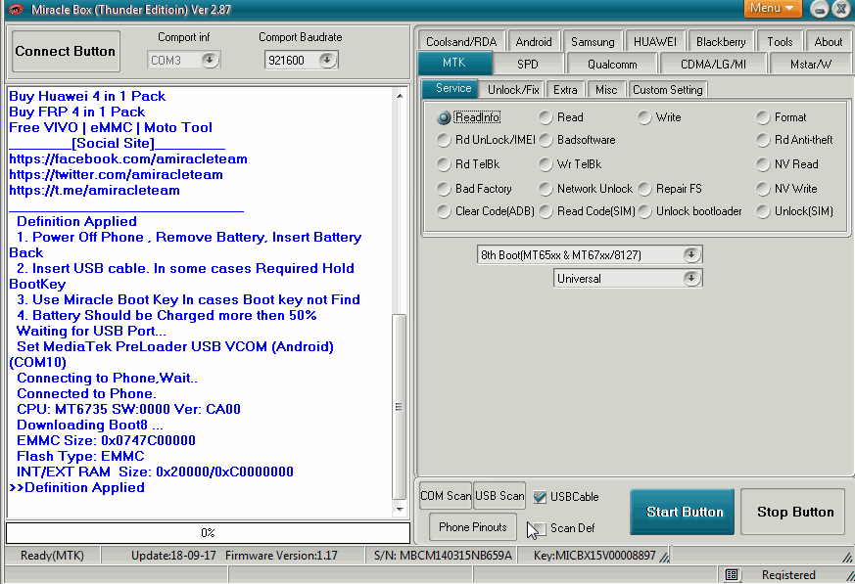Open the Unlock/Fix sub-tab
Image resolution: width=855 pixels, height=584 pixels.
pyautogui.click(x=513, y=90)
